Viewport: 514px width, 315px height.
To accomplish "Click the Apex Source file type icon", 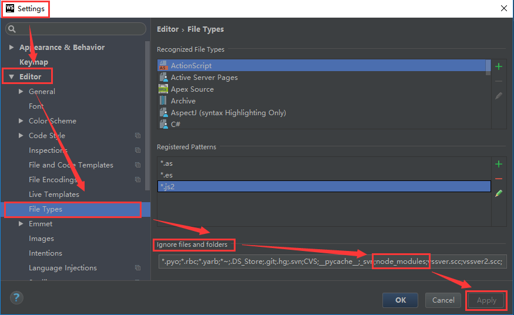I will click(x=163, y=89).
